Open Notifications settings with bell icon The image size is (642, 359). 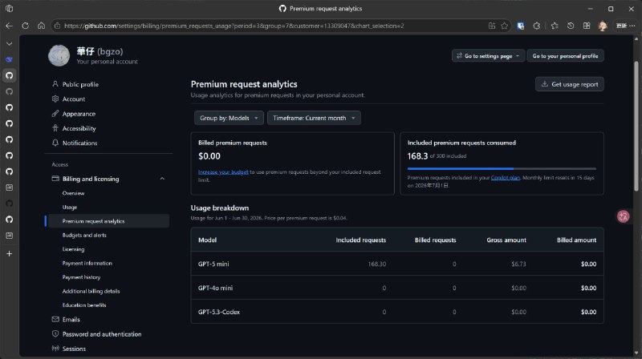79,143
